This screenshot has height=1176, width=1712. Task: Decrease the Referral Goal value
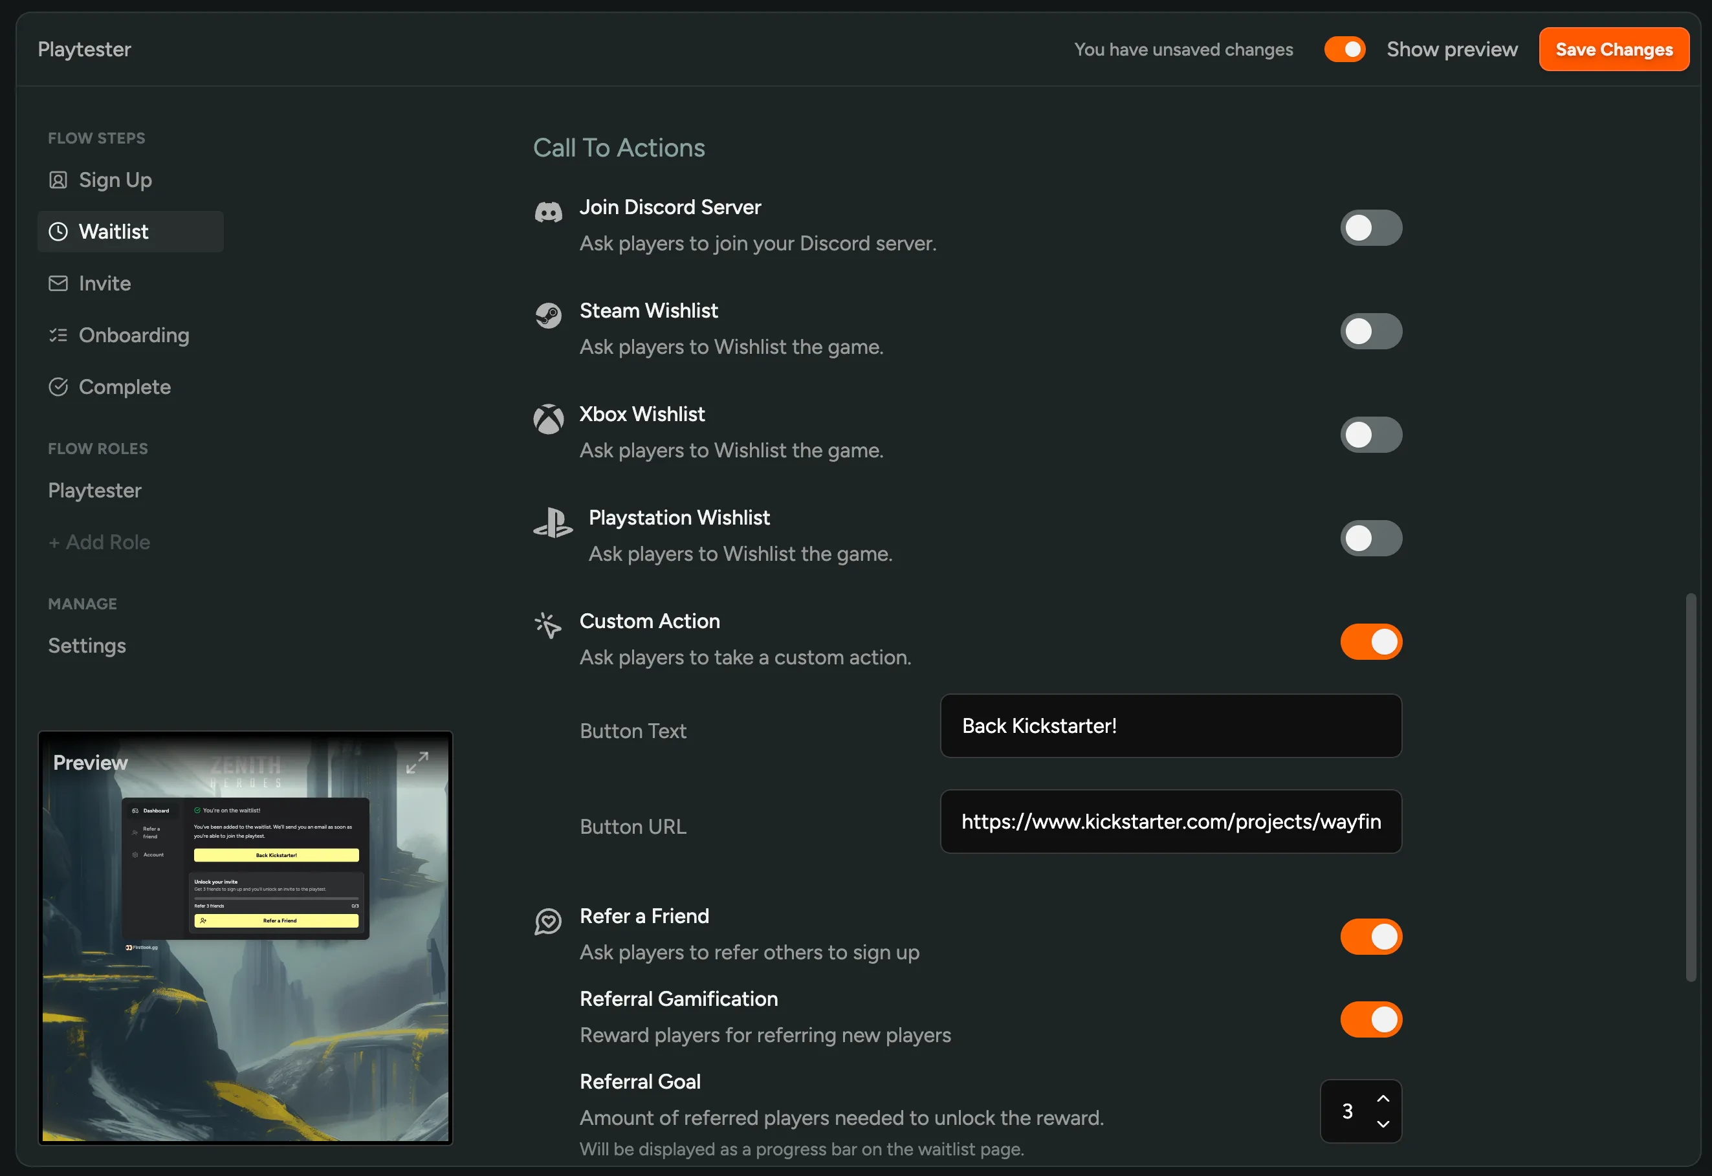coord(1383,1124)
